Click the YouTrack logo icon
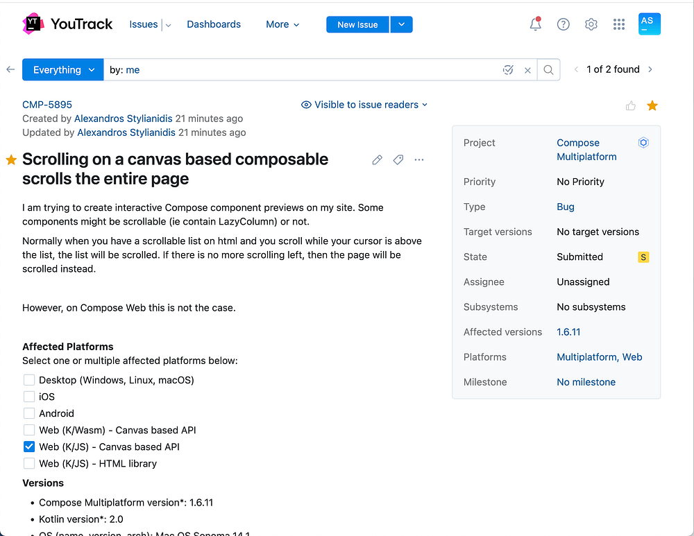The height and width of the screenshot is (536, 694). 33,24
